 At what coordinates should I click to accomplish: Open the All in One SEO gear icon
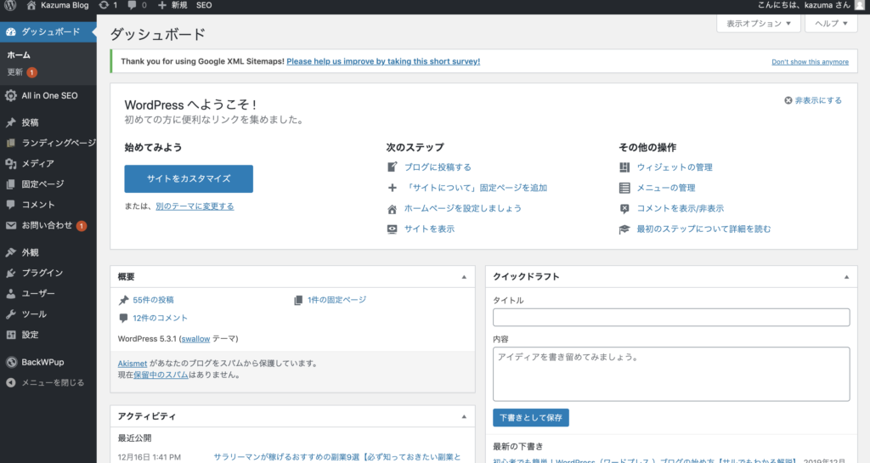point(10,95)
